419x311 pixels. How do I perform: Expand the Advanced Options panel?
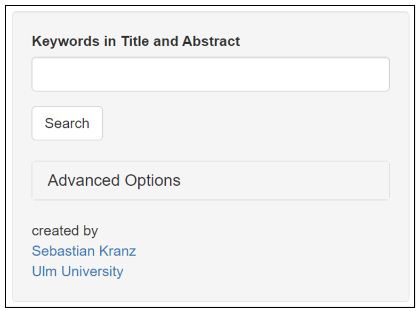pos(114,180)
